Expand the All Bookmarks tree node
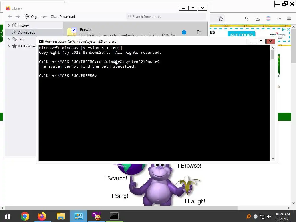Viewport: 296px width, 222px height. [9, 46]
